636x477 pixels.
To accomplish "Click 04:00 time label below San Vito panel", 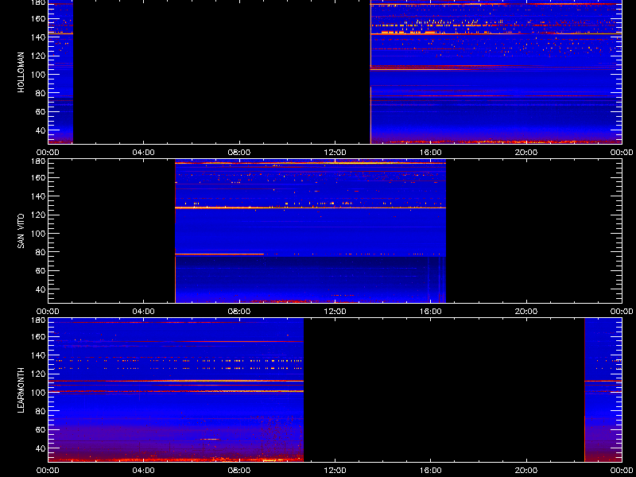I will click(144, 312).
